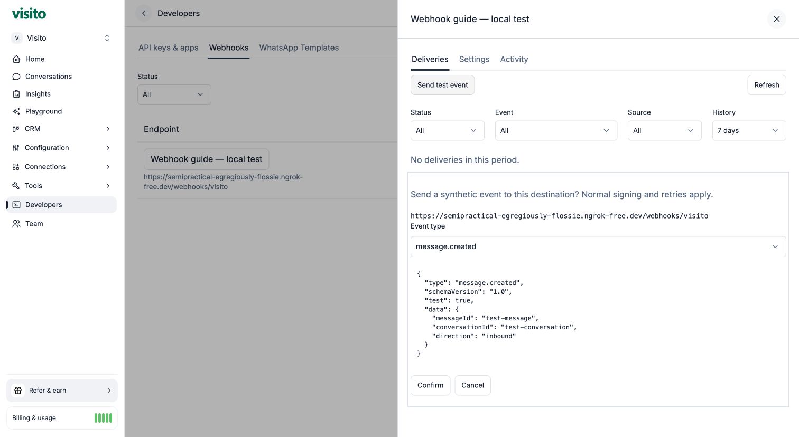Viewport: 799px width, 437px height.
Task: Open the API keys & apps tab
Action: click(169, 47)
